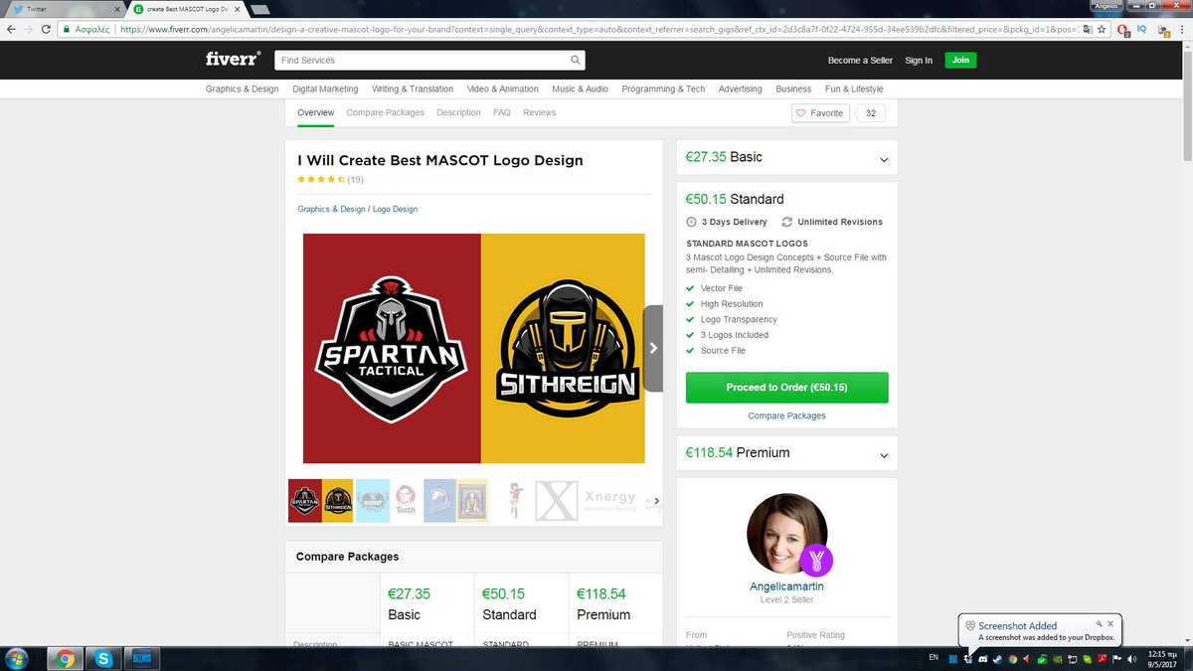Open Skype from the taskbar

103,658
